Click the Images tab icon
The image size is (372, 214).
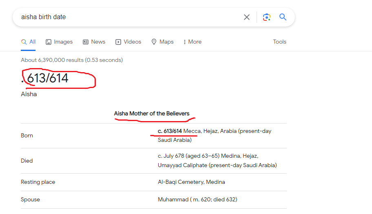(x=49, y=42)
